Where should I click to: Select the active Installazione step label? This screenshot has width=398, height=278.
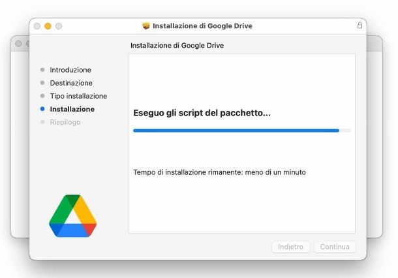pos(72,109)
